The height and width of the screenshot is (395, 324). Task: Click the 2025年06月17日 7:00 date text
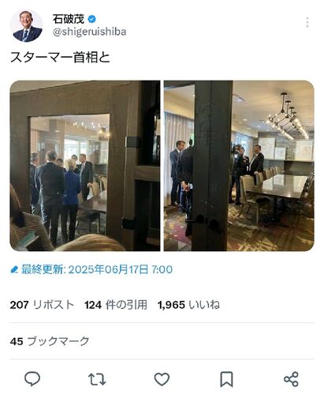[x=121, y=269]
